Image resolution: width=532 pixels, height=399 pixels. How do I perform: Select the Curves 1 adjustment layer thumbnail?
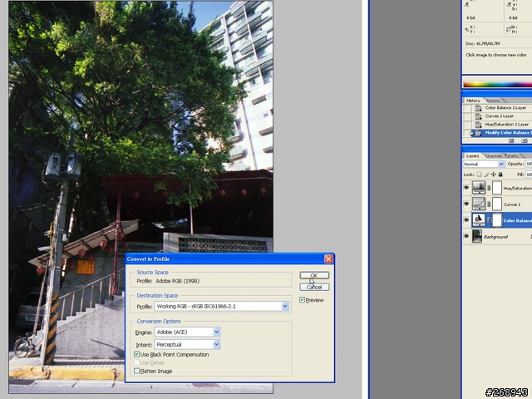pyautogui.click(x=479, y=204)
